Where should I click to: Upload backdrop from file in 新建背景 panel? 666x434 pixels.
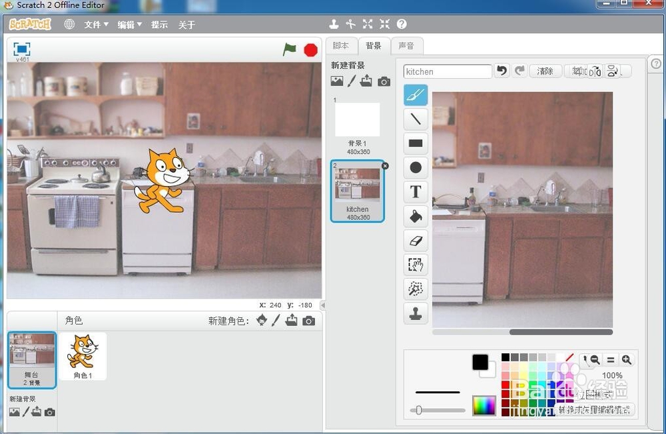click(366, 81)
